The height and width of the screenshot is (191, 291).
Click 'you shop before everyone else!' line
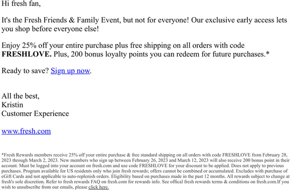(50, 29)
